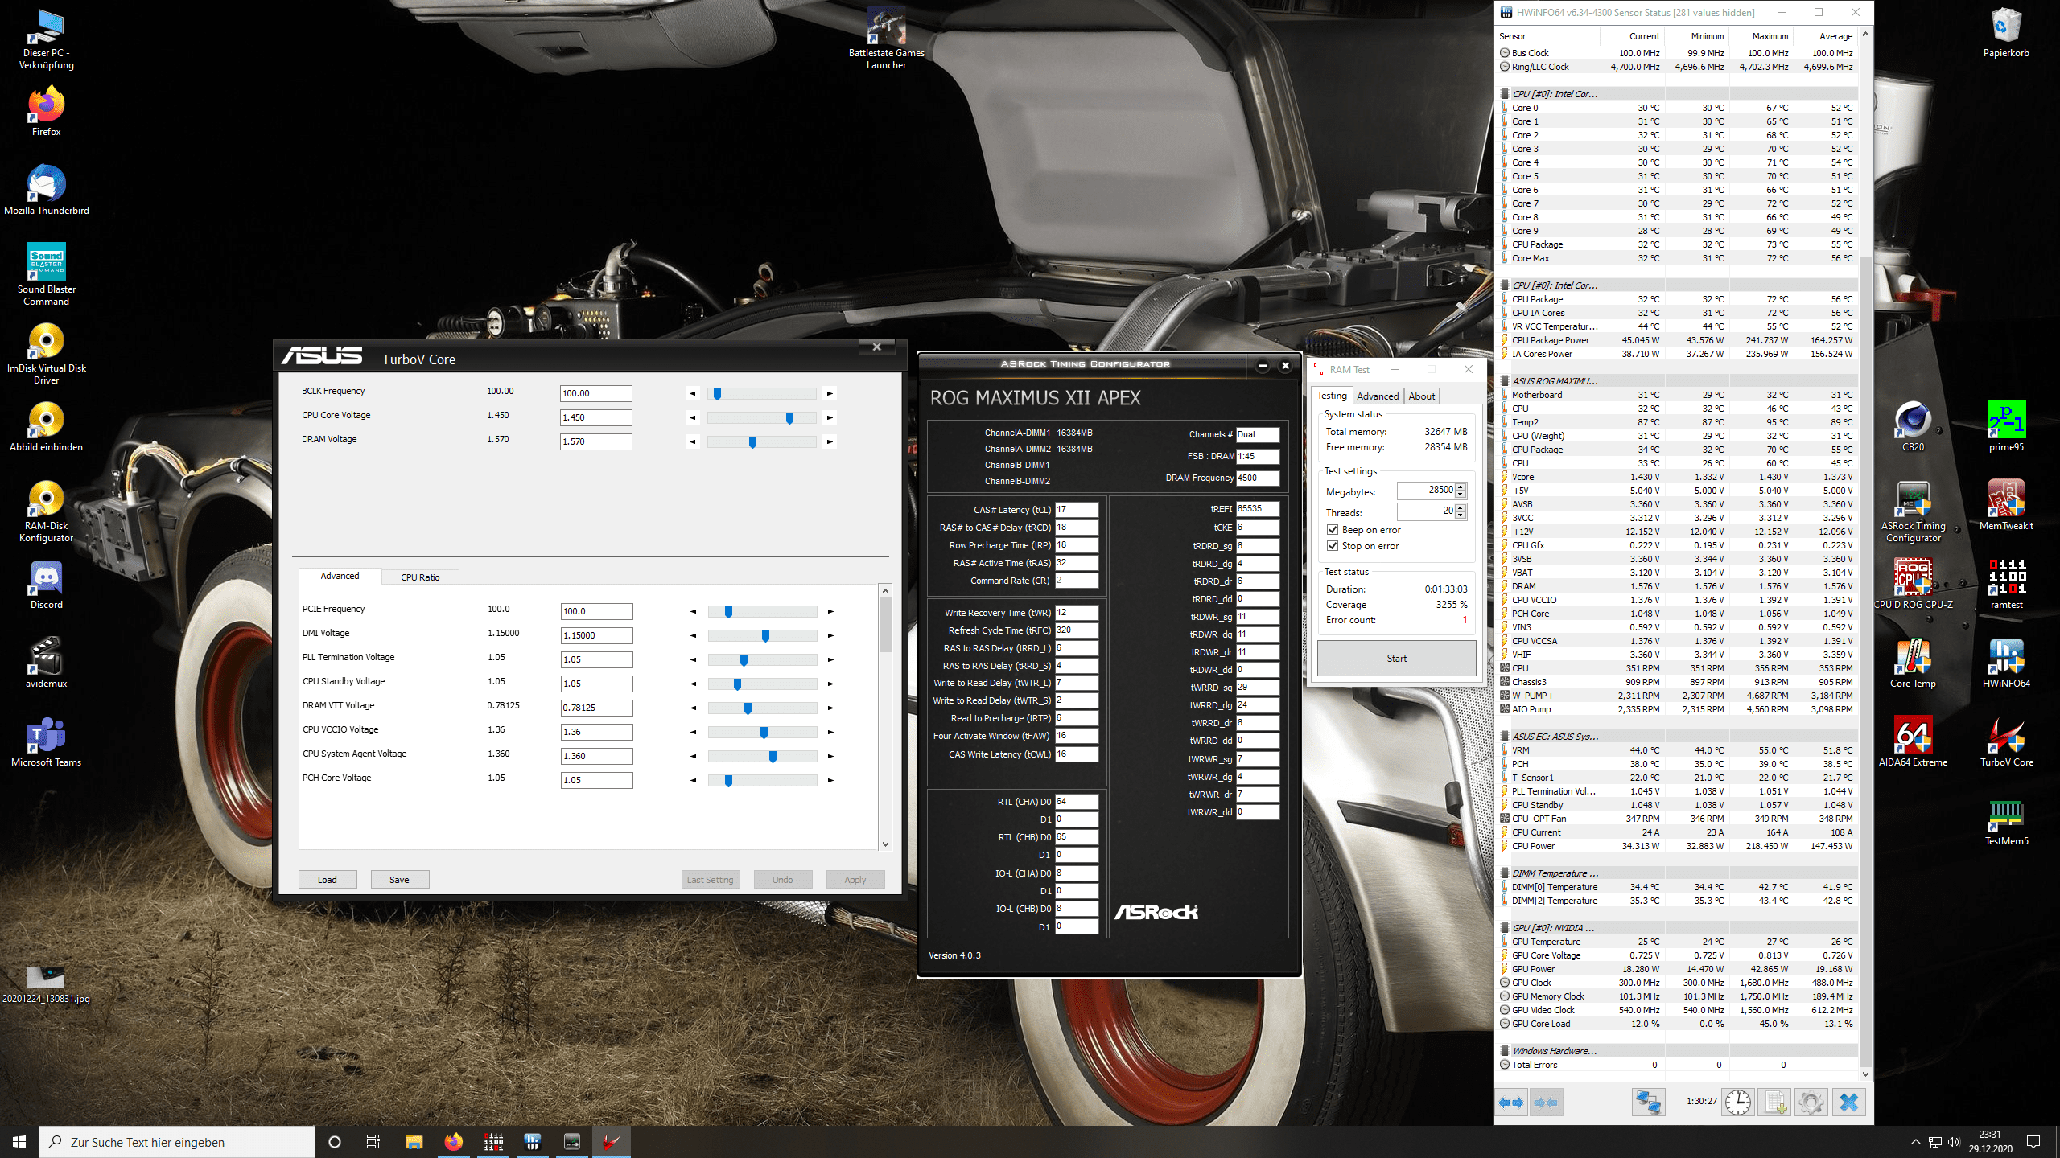2060x1158 pixels.
Task: Click HWiNFO collapse columns inward-arrows button
Action: [1546, 1103]
